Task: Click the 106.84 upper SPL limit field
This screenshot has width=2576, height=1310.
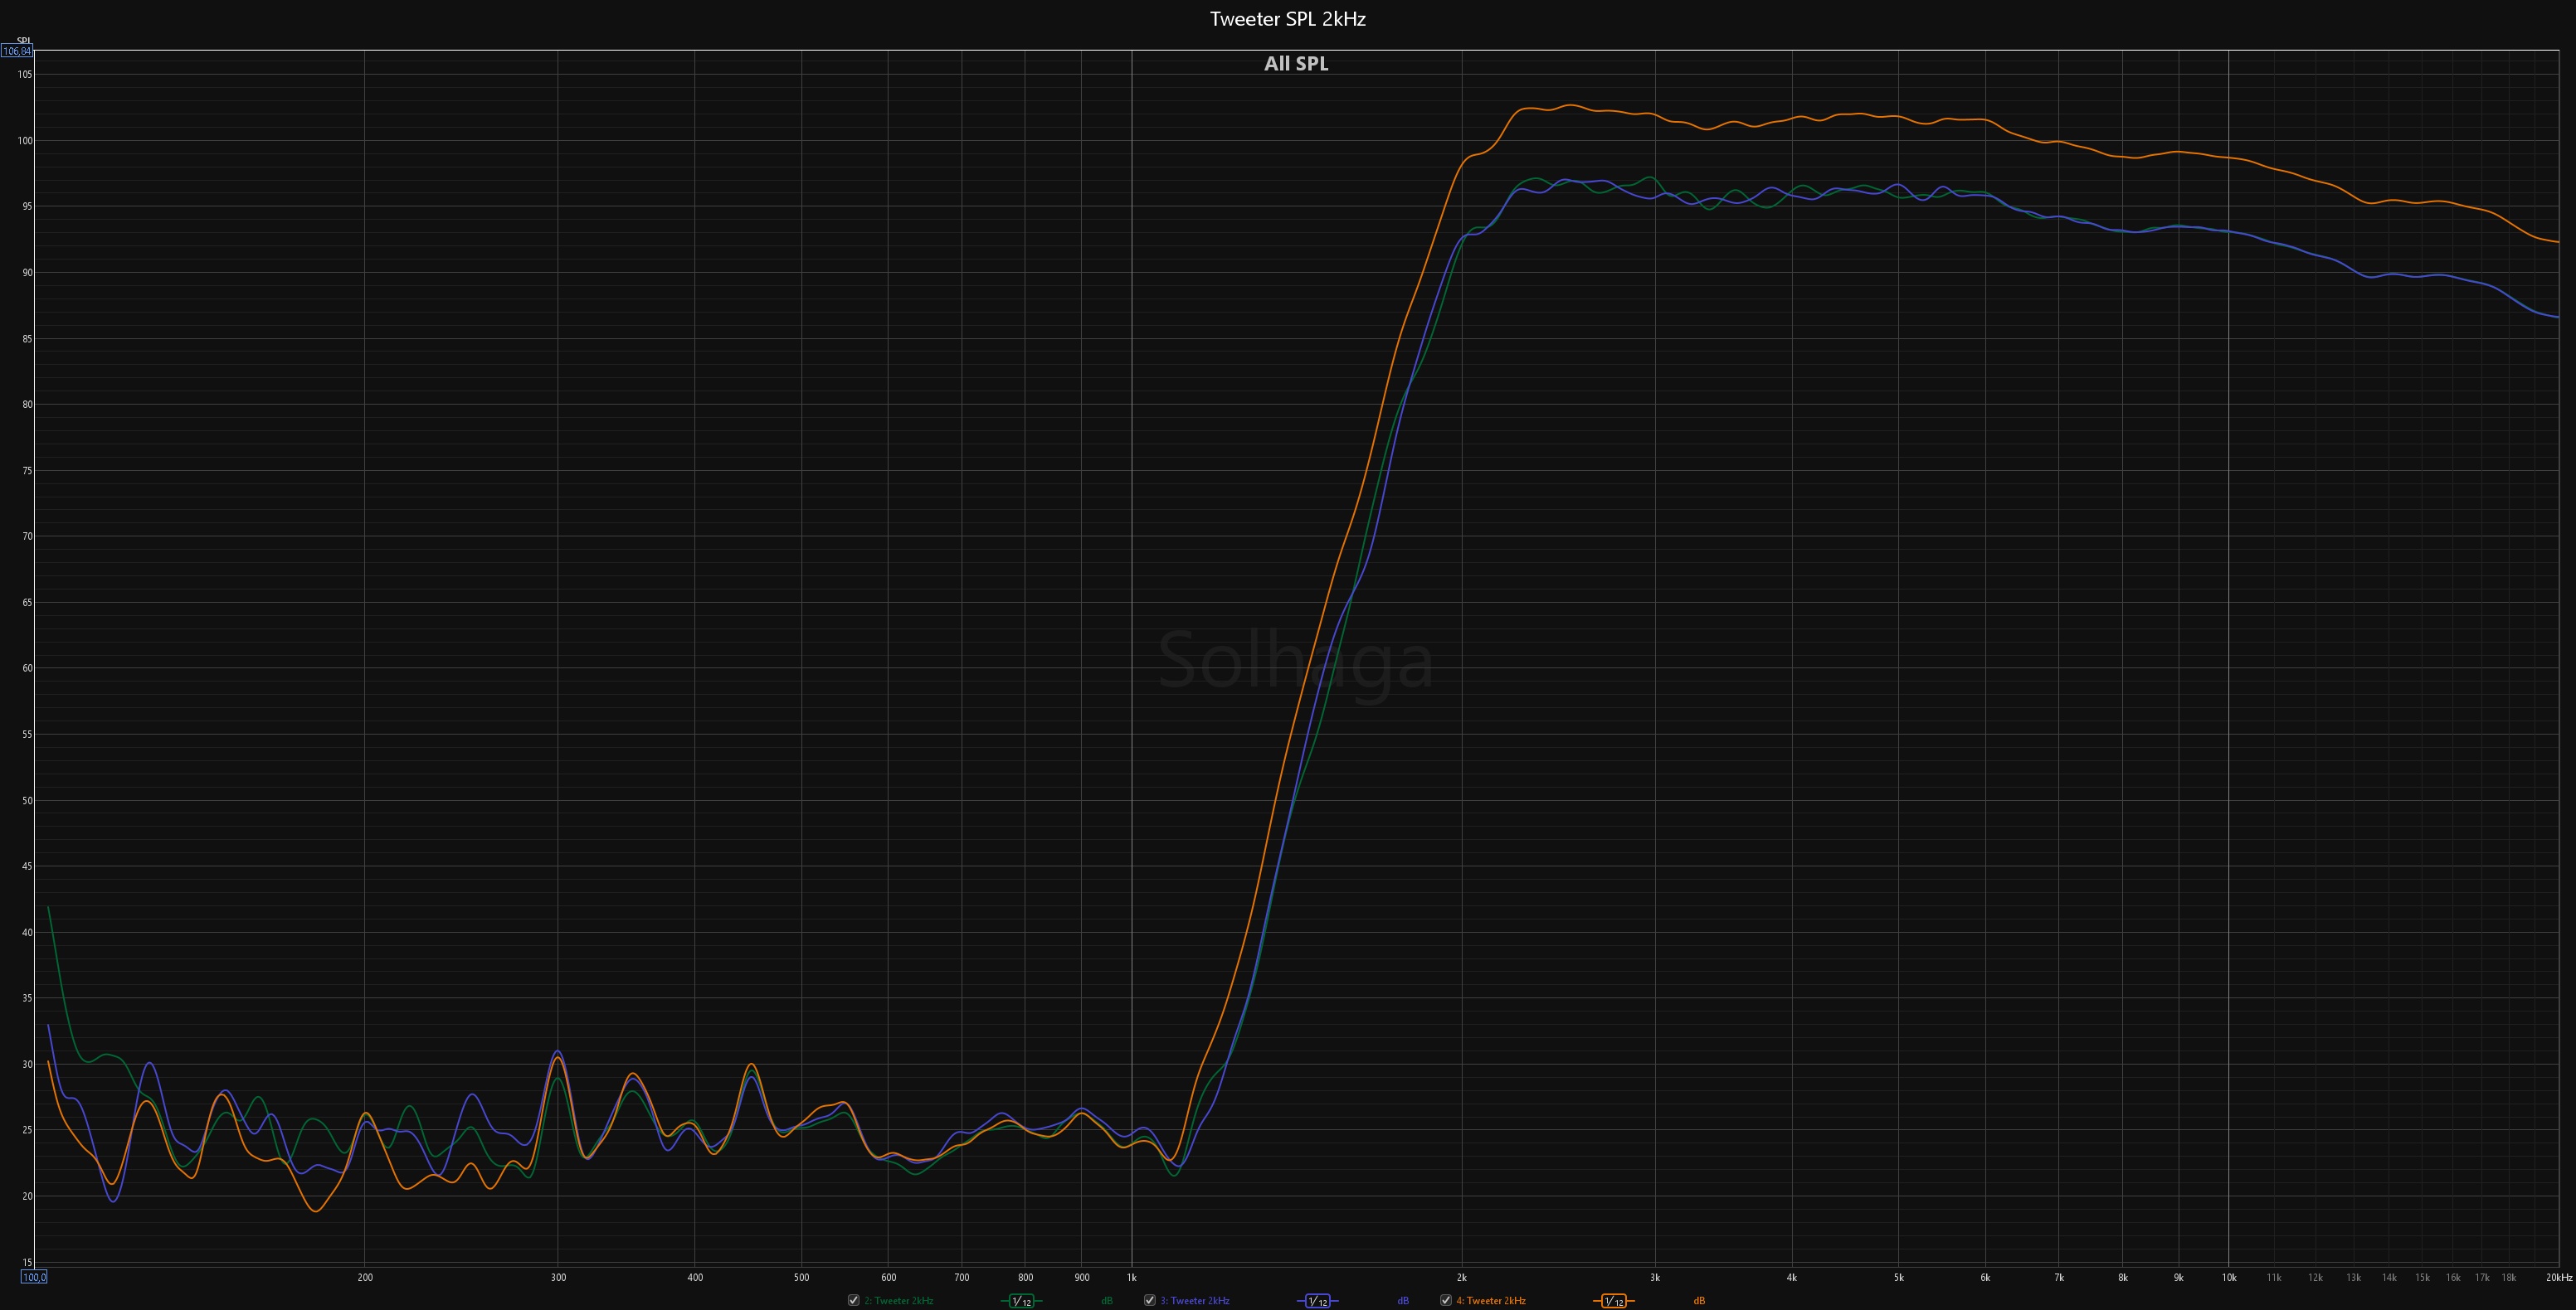Action: [x=17, y=51]
